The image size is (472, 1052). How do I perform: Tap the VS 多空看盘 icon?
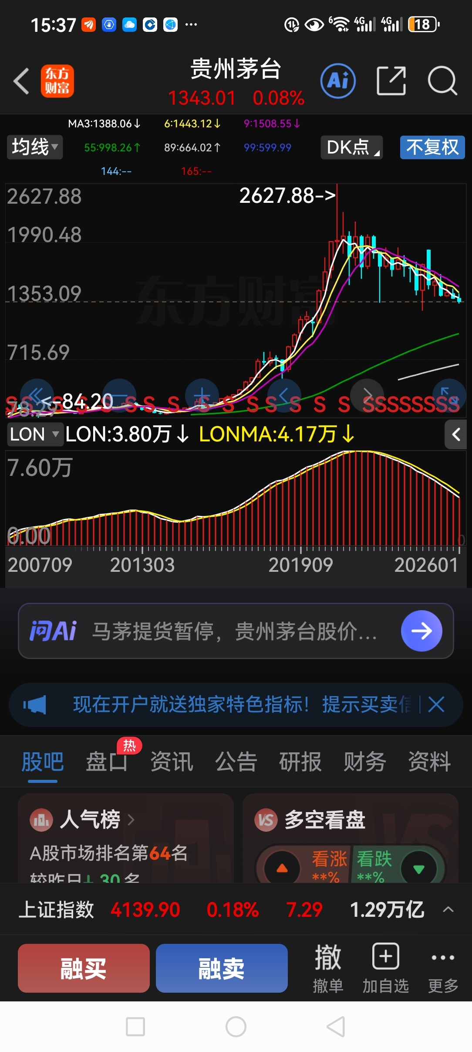pyautogui.click(x=266, y=820)
